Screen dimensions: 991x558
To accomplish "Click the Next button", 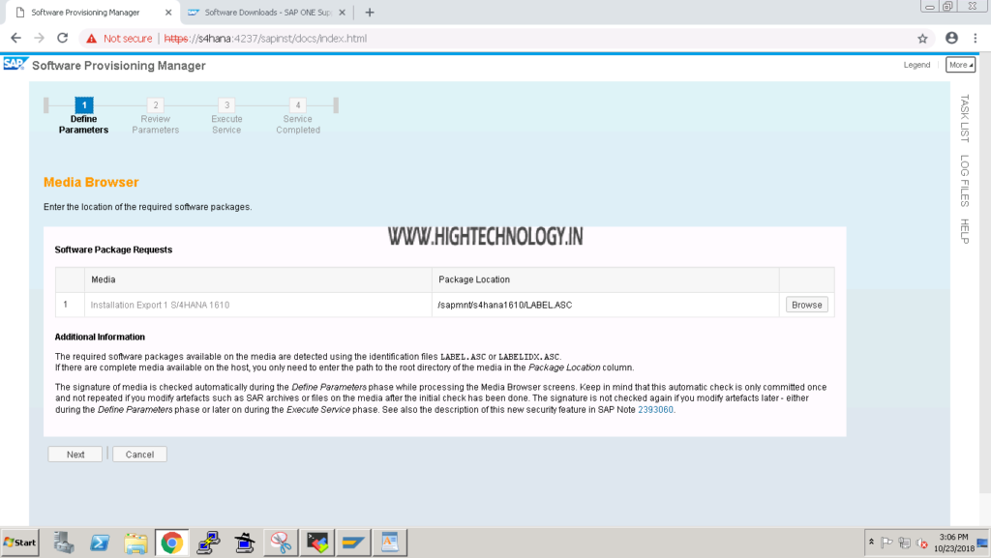I will 75,455.
